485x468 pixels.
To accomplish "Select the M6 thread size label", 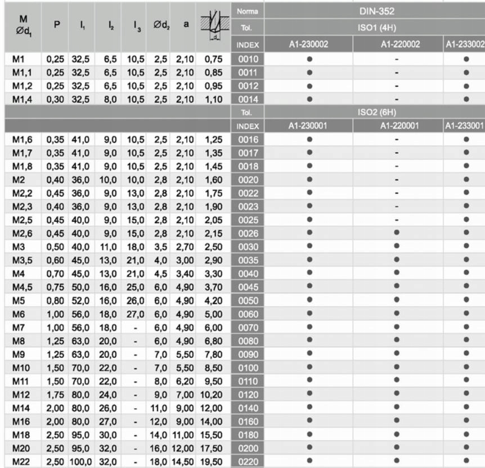I will tap(18, 314).
